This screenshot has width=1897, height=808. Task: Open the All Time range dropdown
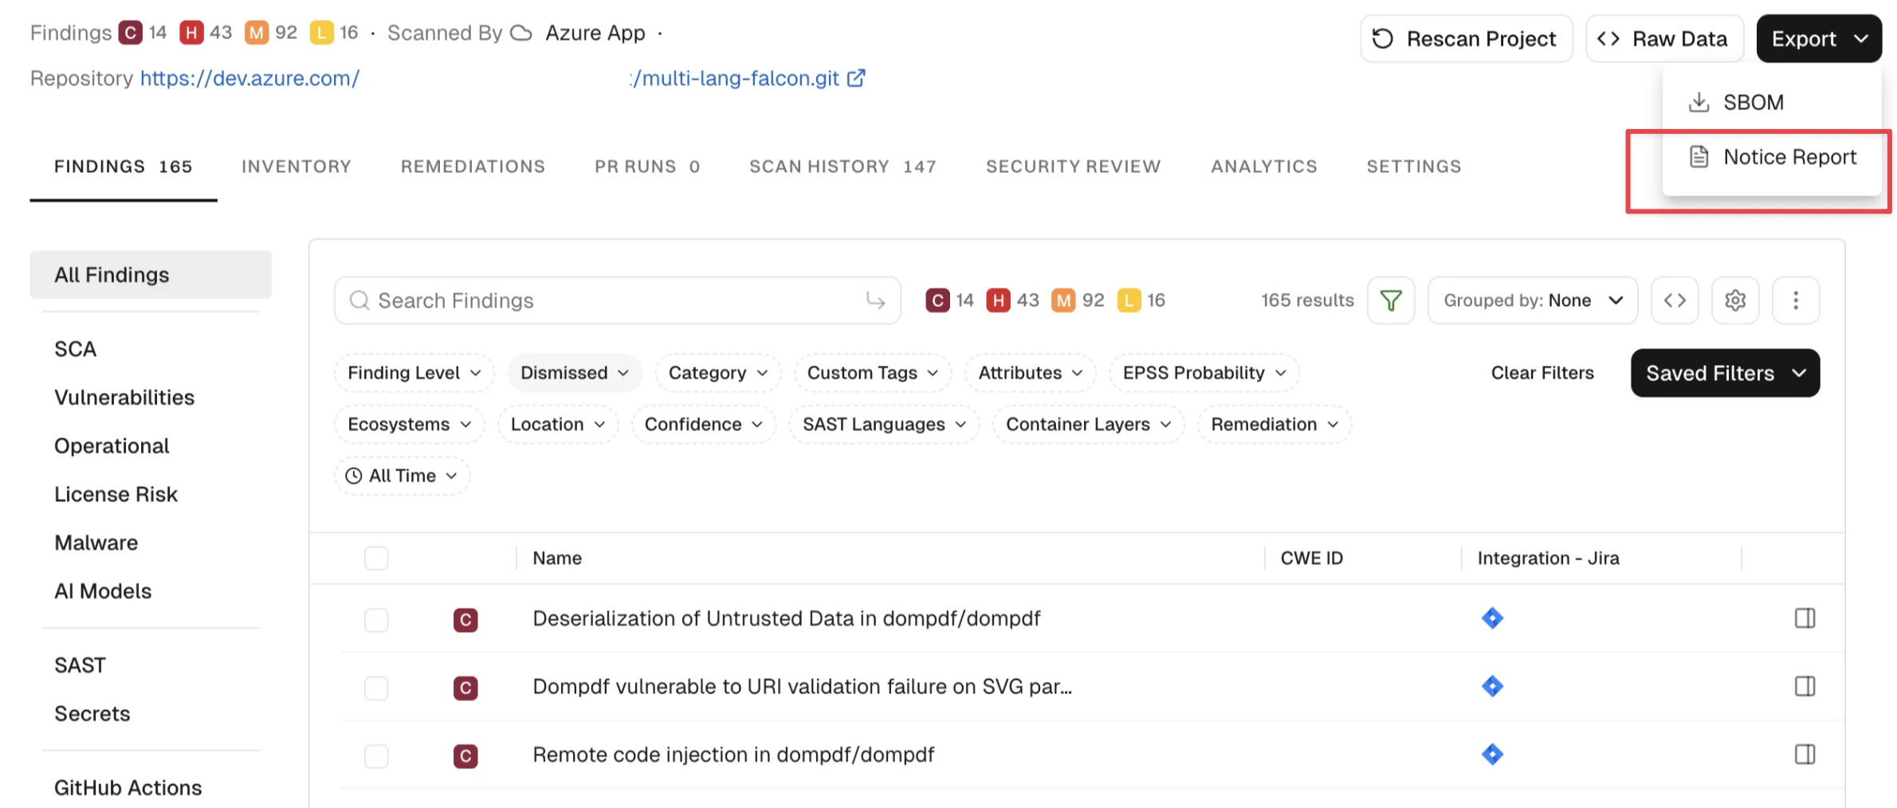(x=403, y=476)
